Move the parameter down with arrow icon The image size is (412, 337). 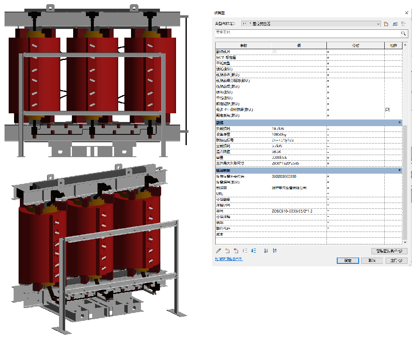(x=253, y=251)
